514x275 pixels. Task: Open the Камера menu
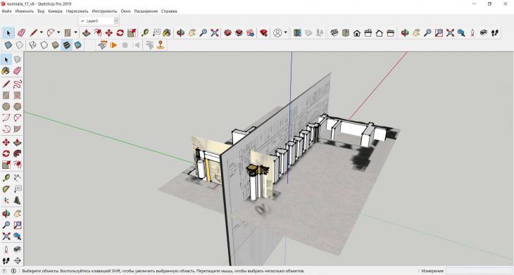(55, 11)
